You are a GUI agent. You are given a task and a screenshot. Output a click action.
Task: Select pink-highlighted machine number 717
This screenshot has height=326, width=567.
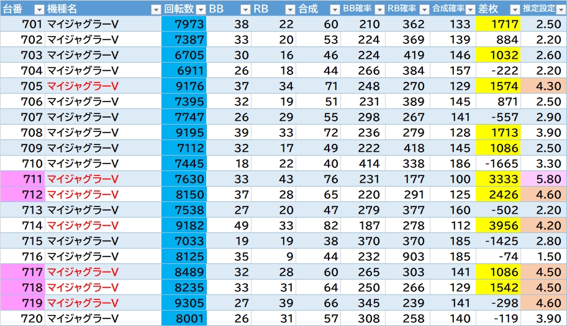[x=22, y=271]
